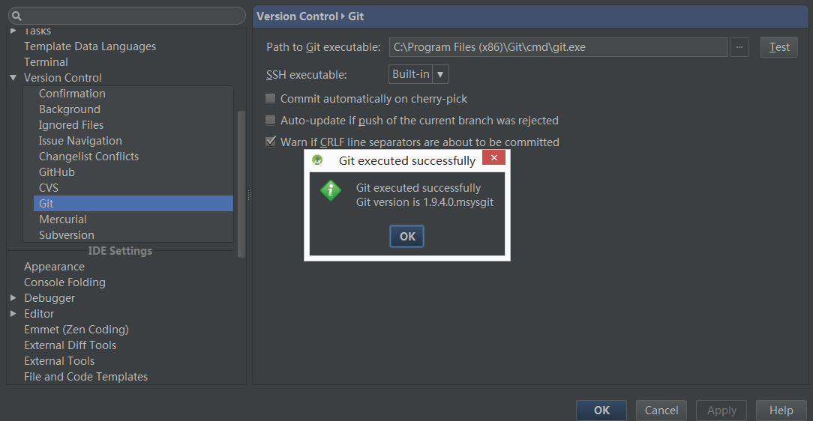Expand the Editor settings node
Viewport: 813px width, 421px height.
13,314
